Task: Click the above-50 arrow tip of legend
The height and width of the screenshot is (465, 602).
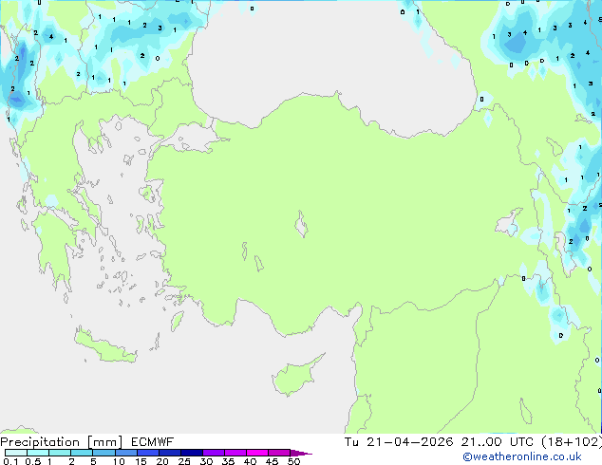Action: point(301,453)
